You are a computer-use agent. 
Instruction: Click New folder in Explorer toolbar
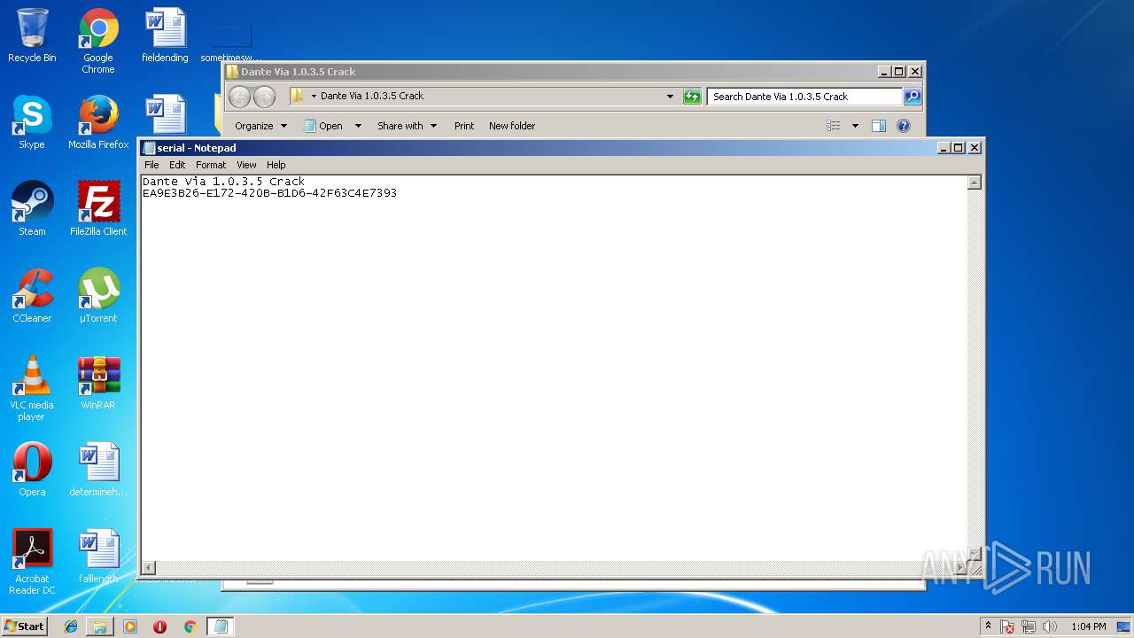pos(512,126)
